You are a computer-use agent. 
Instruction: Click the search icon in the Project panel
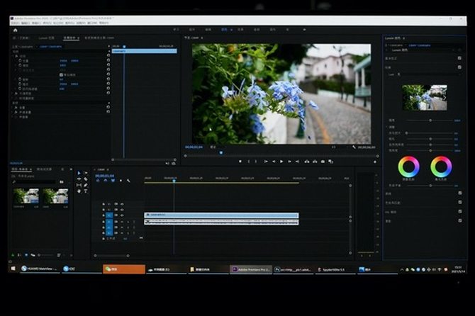pyautogui.click(x=13, y=182)
